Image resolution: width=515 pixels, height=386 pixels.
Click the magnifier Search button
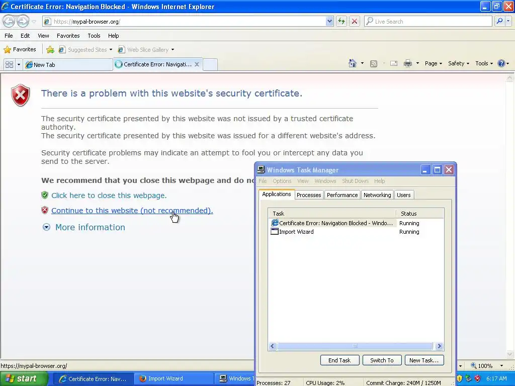click(x=499, y=21)
